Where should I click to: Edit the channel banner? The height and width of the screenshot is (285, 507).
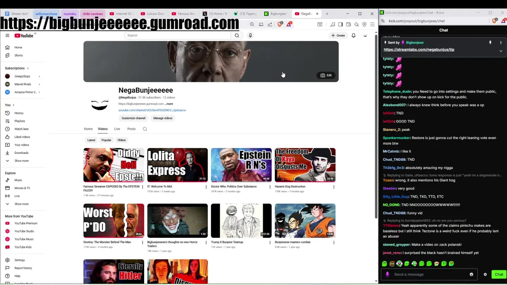click(x=326, y=75)
